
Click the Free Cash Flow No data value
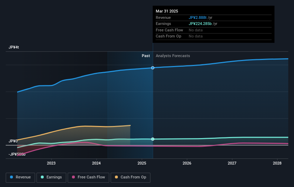(x=196, y=30)
